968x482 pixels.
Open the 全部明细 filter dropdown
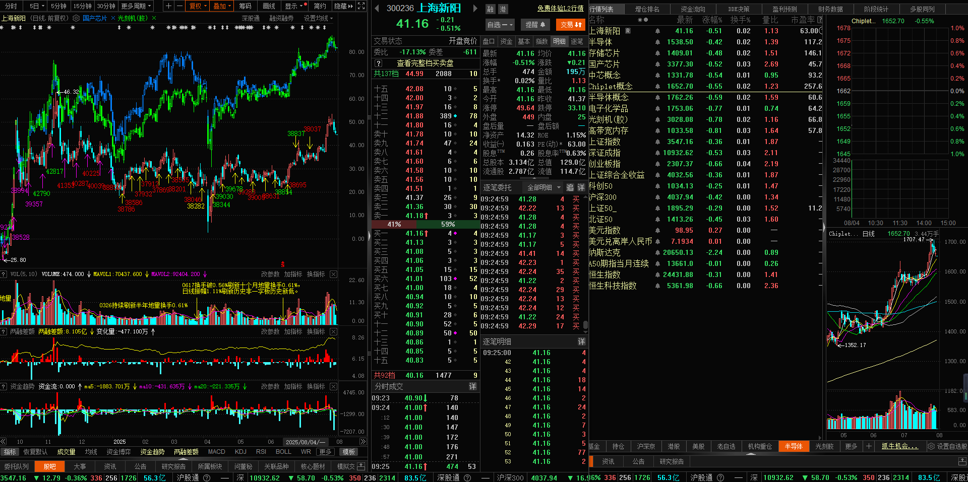[x=543, y=187]
